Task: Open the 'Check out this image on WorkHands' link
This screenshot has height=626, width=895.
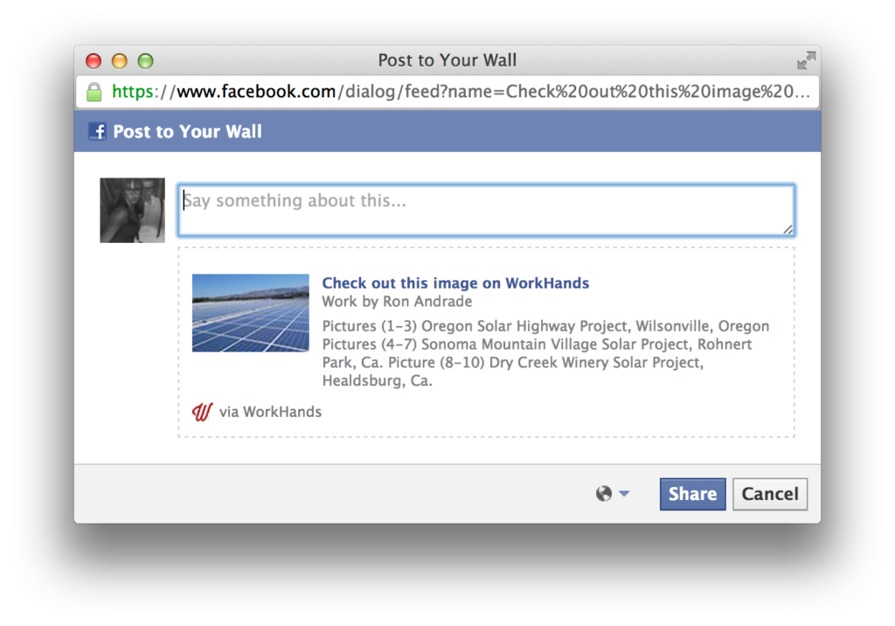Action: pyautogui.click(x=455, y=283)
